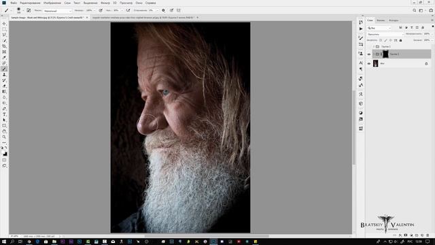This screenshot has width=435, height=245.
Task: Open the Clone Source panel icon
Action: click(361, 53)
